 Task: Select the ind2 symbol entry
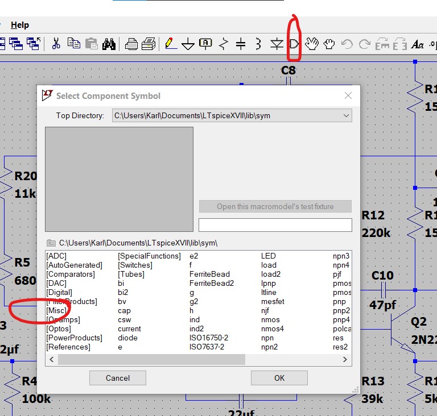tap(196, 328)
